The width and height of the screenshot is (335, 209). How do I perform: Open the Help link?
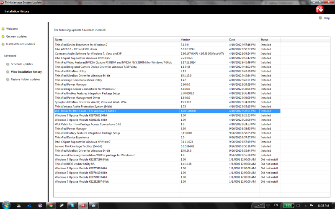[x=327, y=18]
